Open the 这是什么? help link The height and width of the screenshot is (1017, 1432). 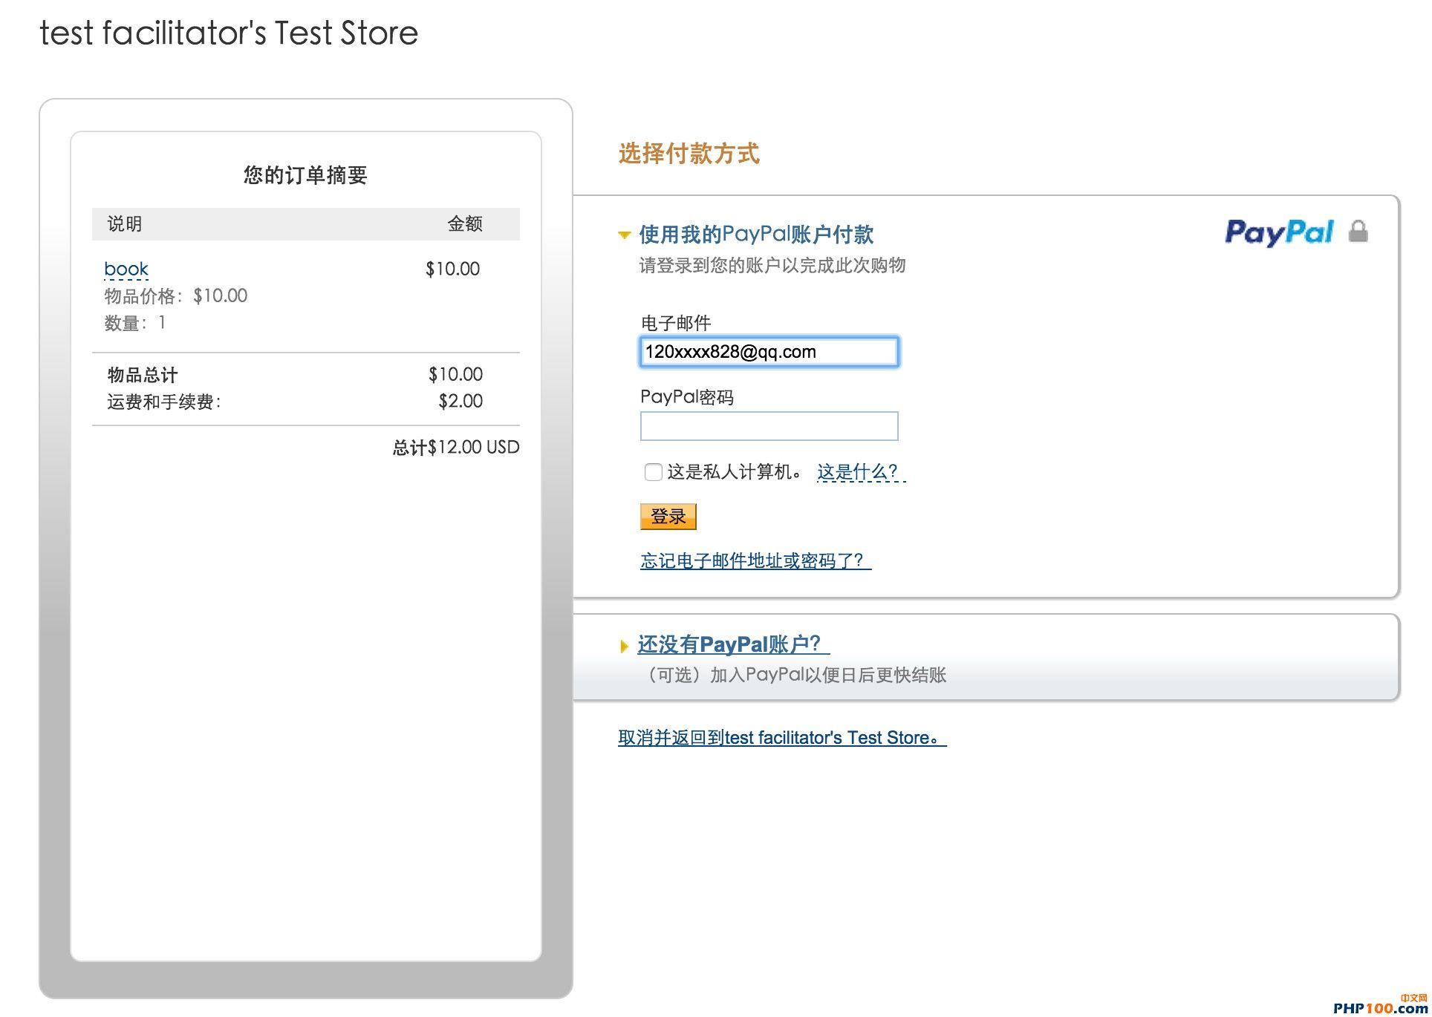861,471
